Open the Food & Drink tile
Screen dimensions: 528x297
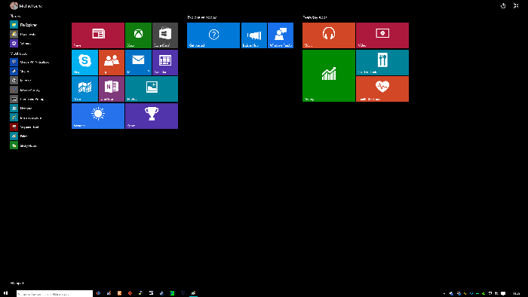(x=382, y=63)
